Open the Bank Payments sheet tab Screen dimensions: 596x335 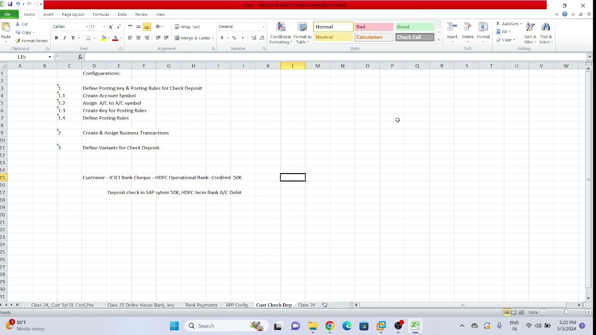[x=201, y=305]
